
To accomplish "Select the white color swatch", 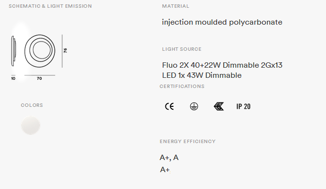I will [x=31, y=125].
